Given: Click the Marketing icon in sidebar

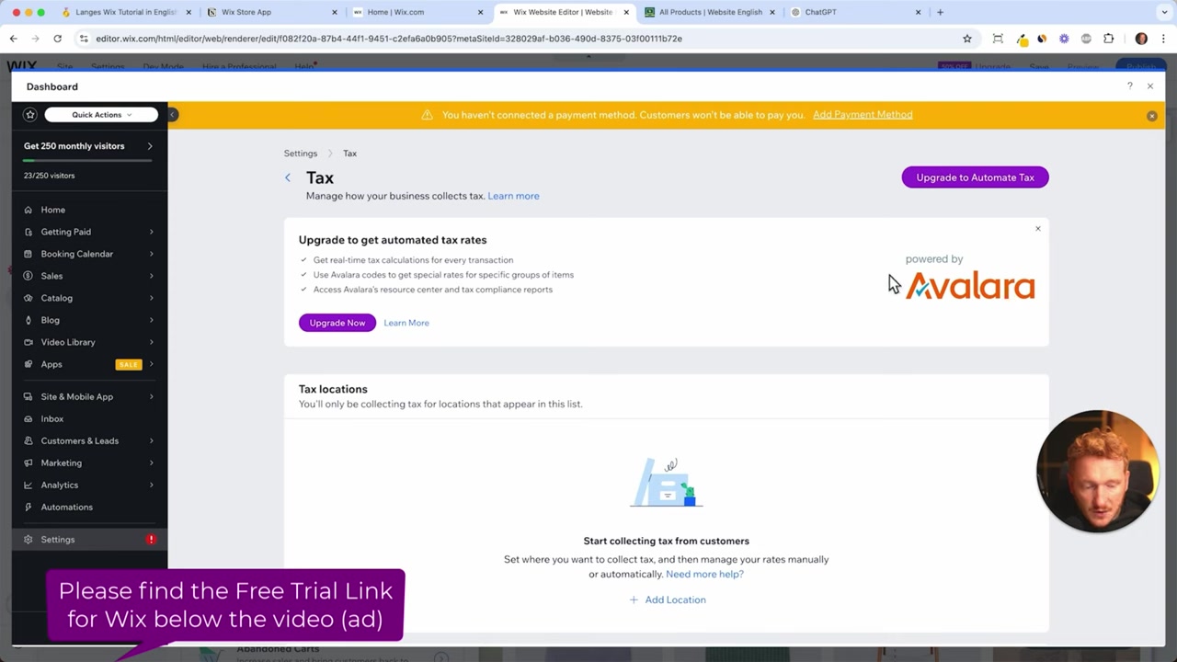Looking at the screenshot, I should [28, 462].
